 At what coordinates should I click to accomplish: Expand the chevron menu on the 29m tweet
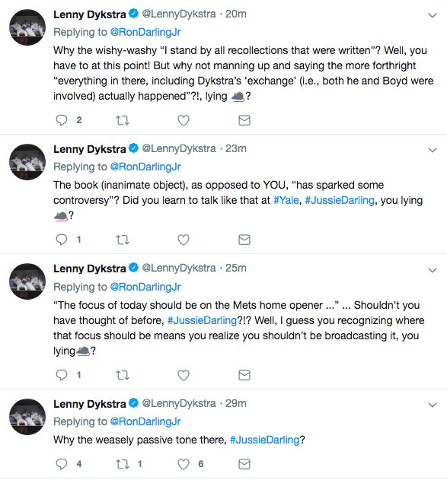click(x=433, y=405)
